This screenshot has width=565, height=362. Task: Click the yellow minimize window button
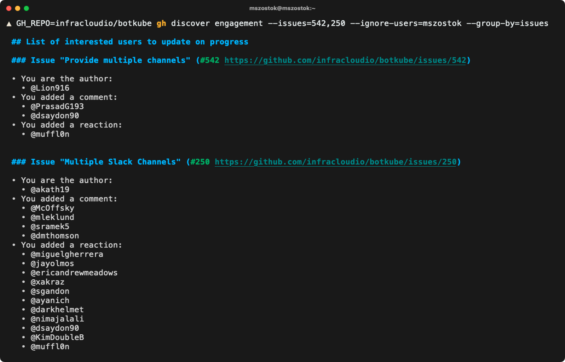tap(18, 8)
